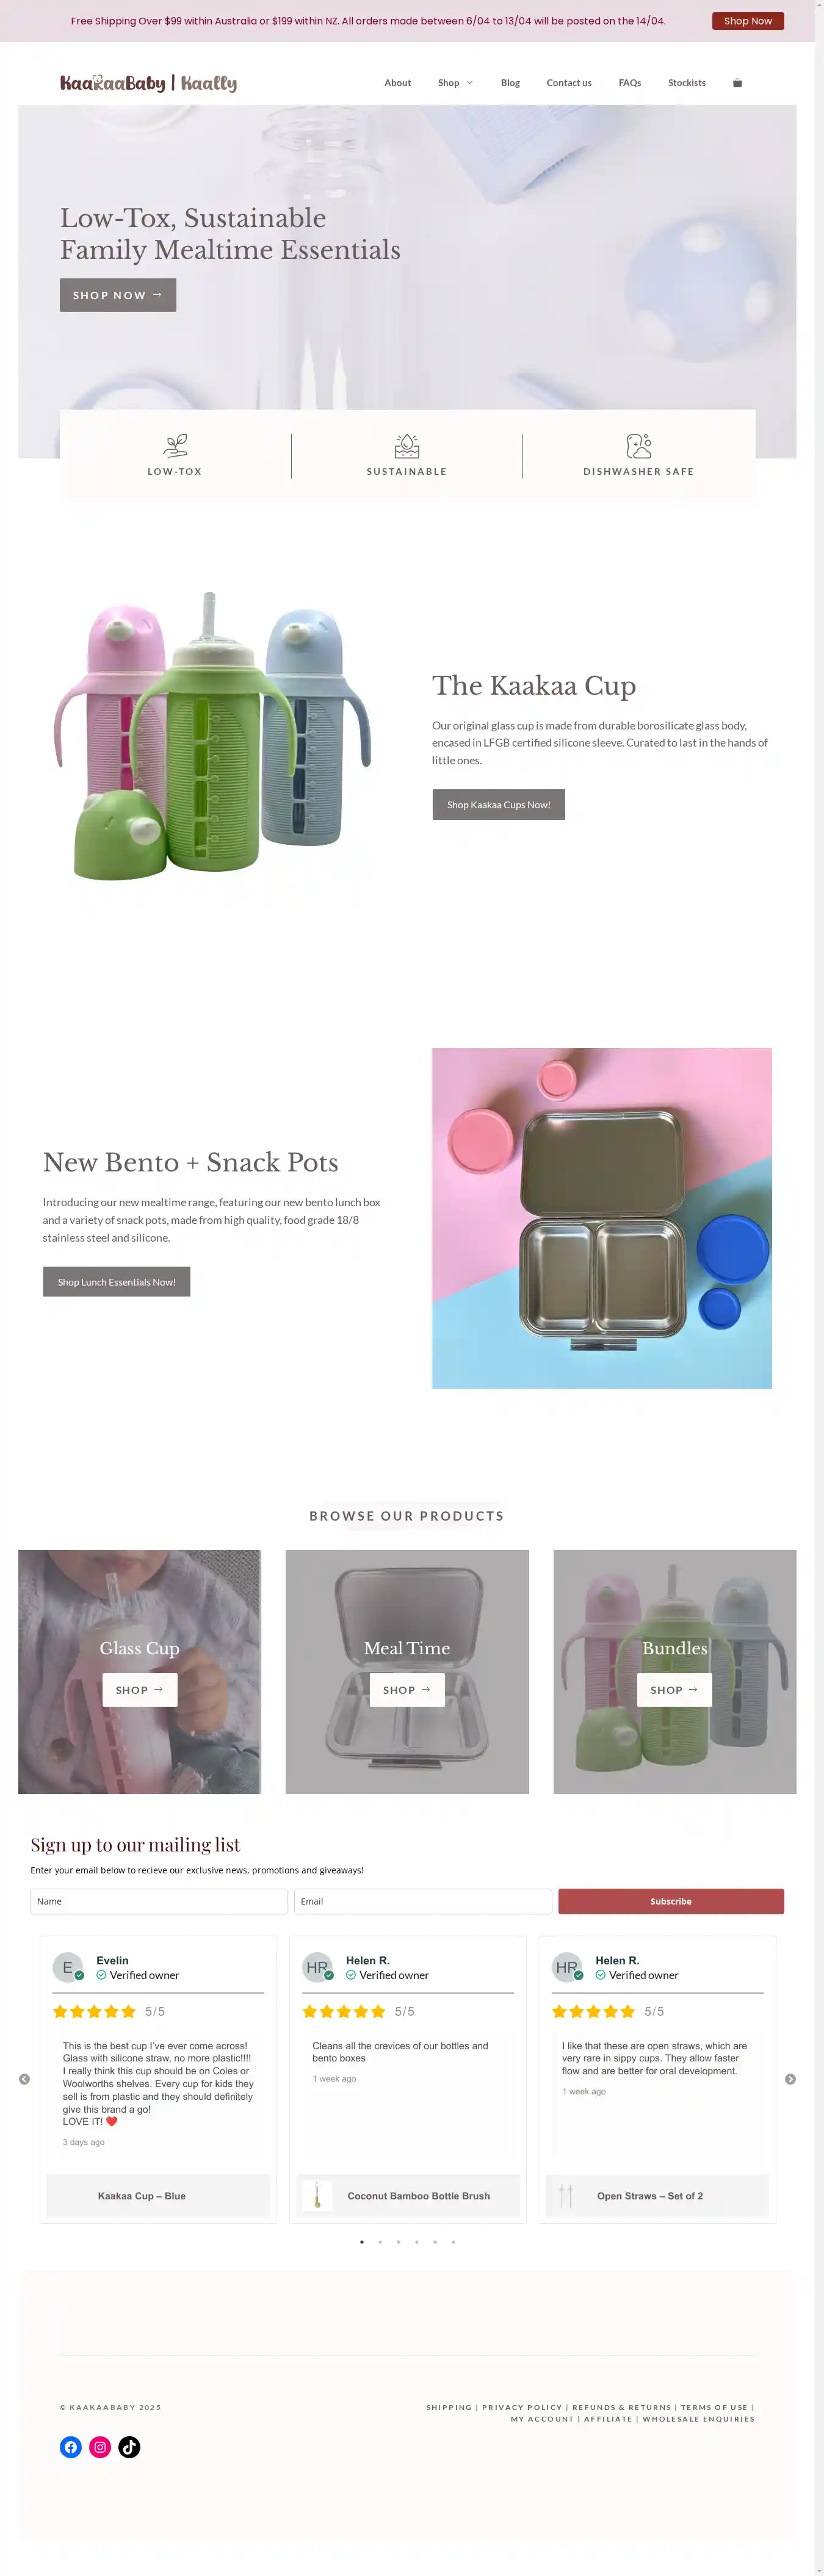Screen dimensions: 824x2576
Task: Click the Sustainable water-drop icon
Action: [x=407, y=445]
